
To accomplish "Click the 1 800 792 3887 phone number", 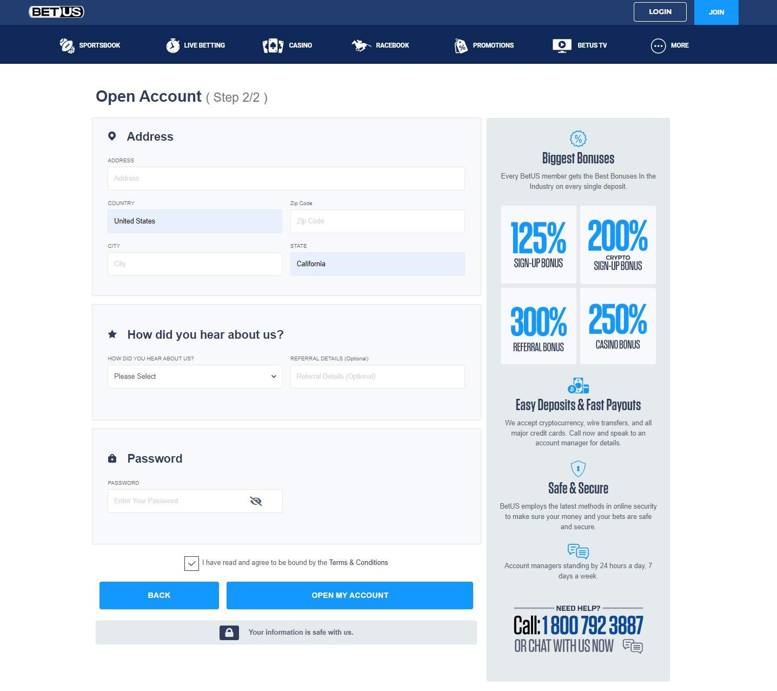I will pyautogui.click(x=593, y=626).
